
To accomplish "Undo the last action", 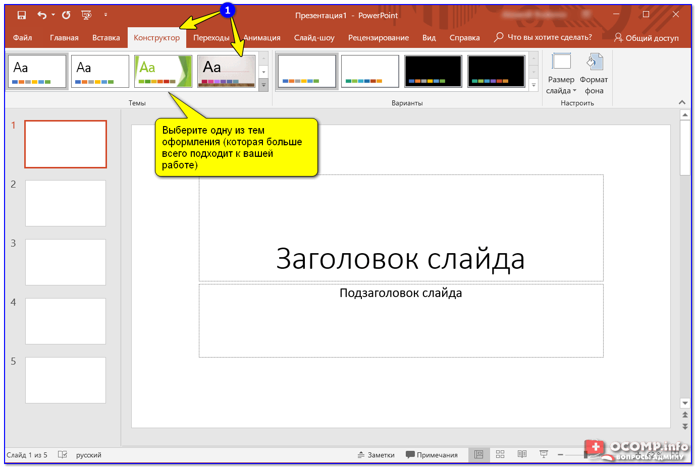I will click(x=42, y=15).
